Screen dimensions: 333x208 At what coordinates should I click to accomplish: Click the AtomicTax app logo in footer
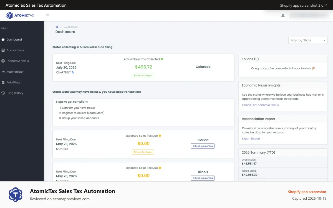pos(16,194)
